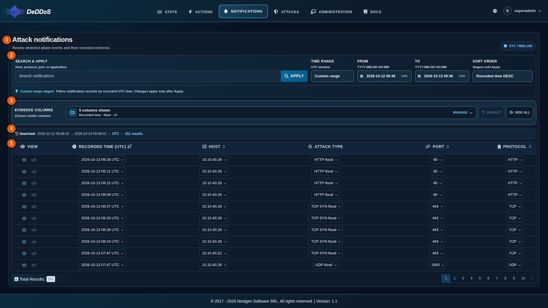Go to the Attacks tab
The image size is (548, 308).
287,12
